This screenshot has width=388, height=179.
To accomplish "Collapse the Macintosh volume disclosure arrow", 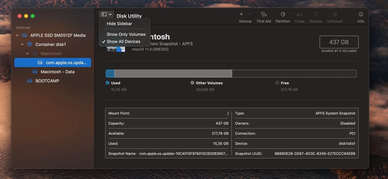I will tap(27, 54).
